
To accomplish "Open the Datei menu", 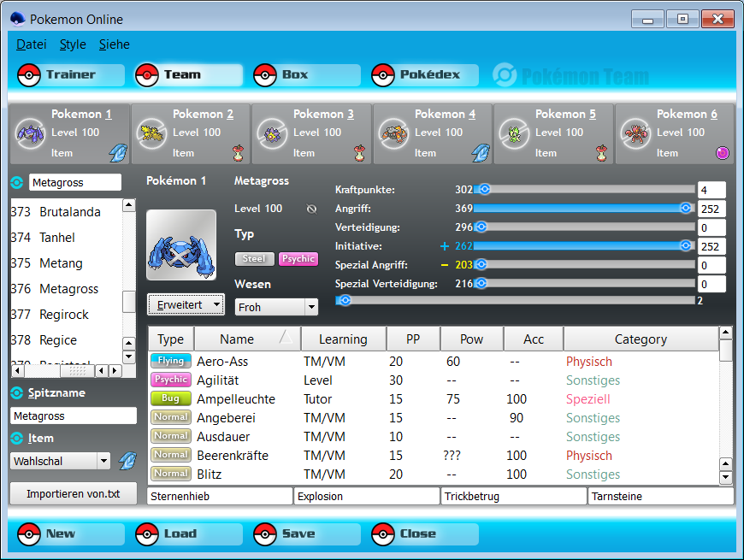I will [x=31, y=44].
